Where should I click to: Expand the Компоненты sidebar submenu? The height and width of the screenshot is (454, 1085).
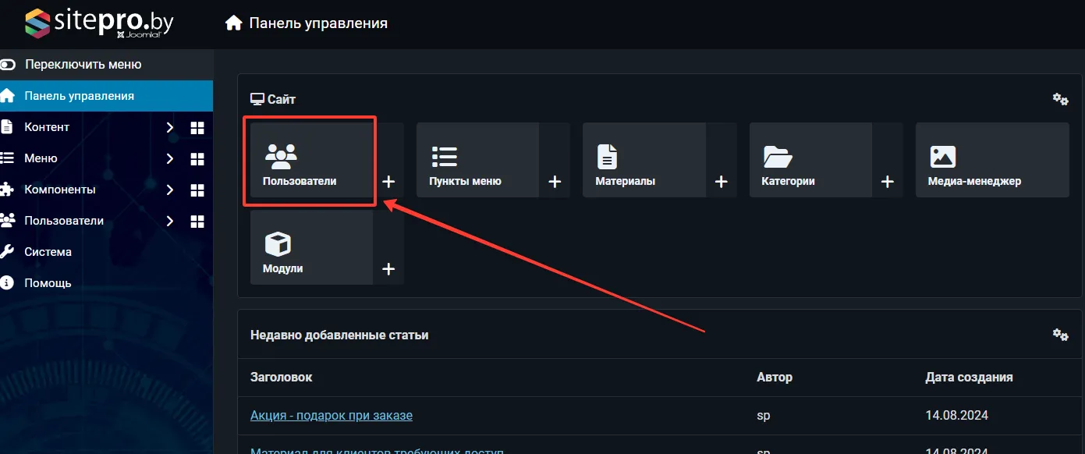[169, 190]
